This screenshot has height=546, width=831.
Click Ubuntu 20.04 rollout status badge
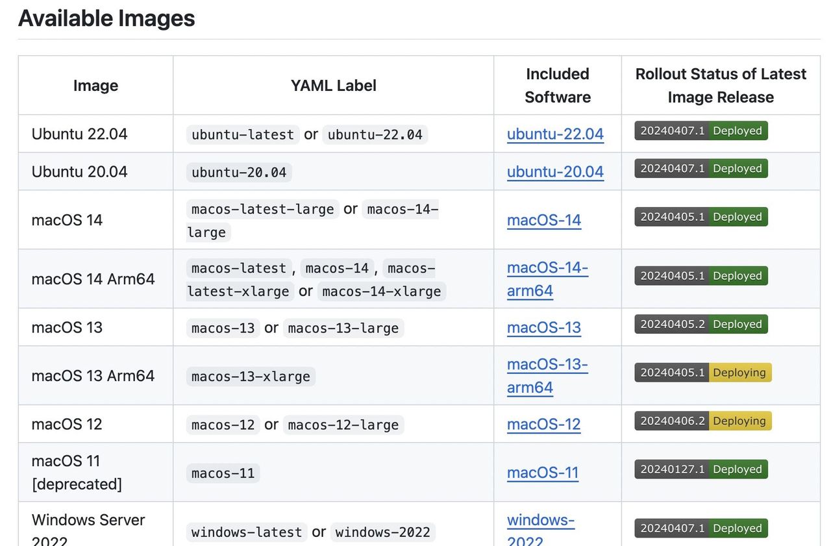701,168
